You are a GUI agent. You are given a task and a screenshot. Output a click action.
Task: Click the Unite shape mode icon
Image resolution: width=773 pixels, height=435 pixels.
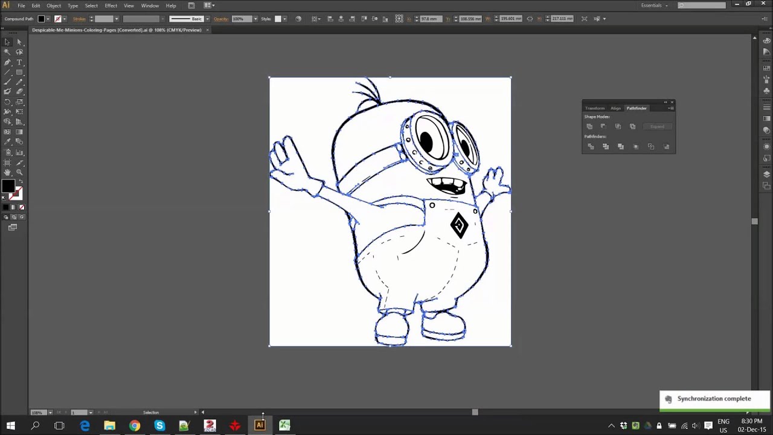tap(589, 126)
